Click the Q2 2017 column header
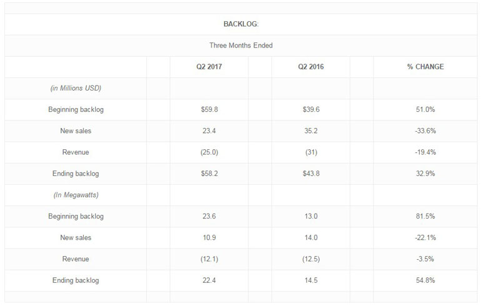 tap(209, 67)
